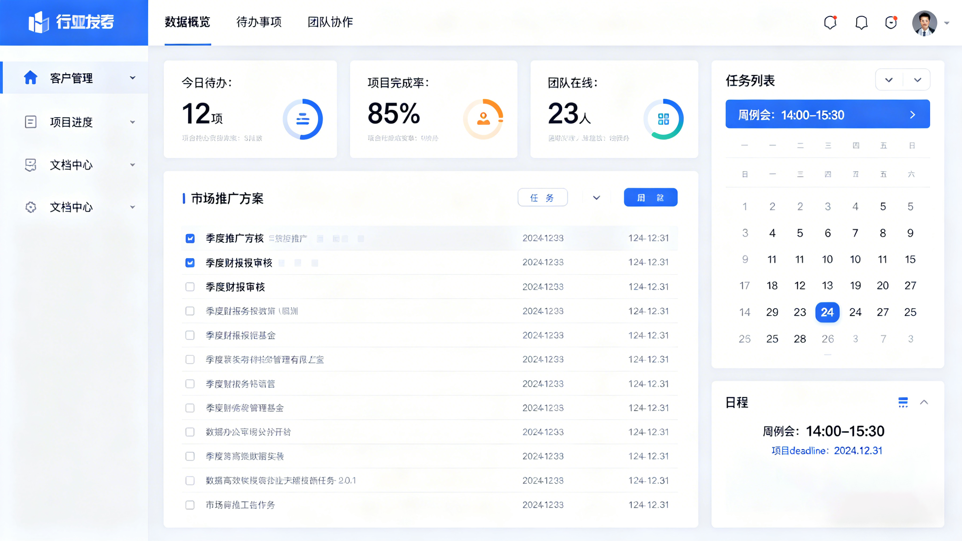The image size is (962, 541).
Task: Open the 任务列表 dropdown arrow
Action: [889, 79]
